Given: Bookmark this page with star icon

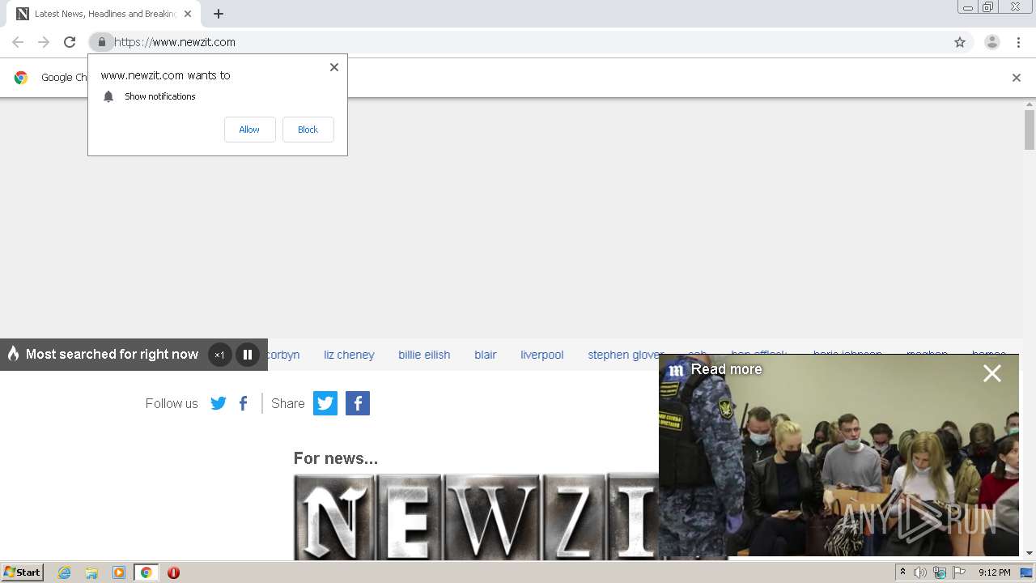Looking at the screenshot, I should (960, 42).
